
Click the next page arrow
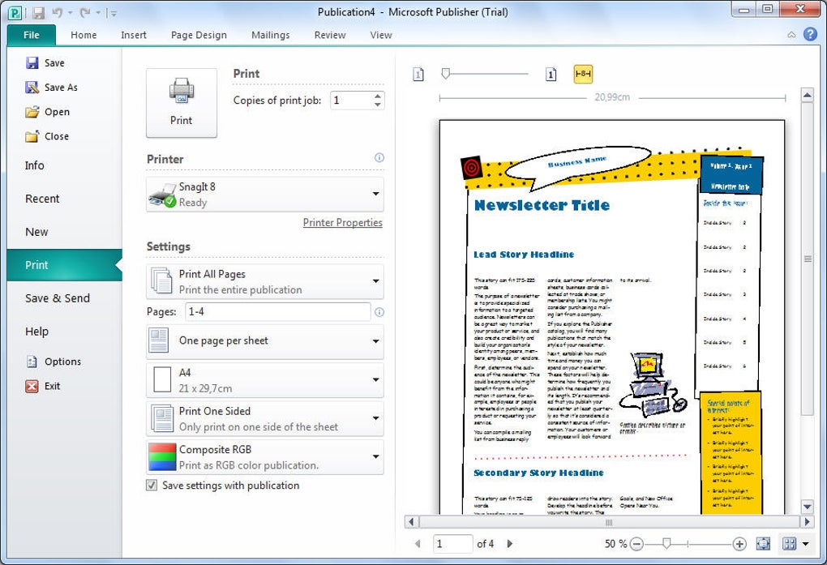coord(509,543)
